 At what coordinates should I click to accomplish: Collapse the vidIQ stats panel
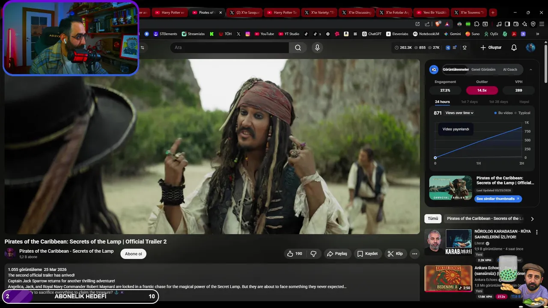click(x=531, y=69)
